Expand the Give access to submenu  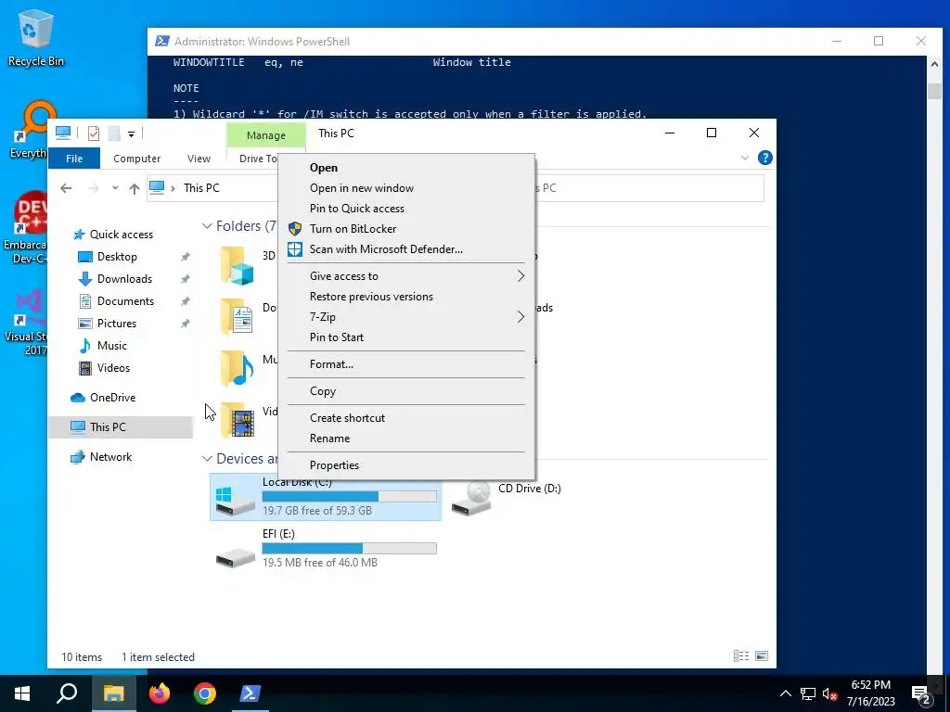click(x=406, y=276)
